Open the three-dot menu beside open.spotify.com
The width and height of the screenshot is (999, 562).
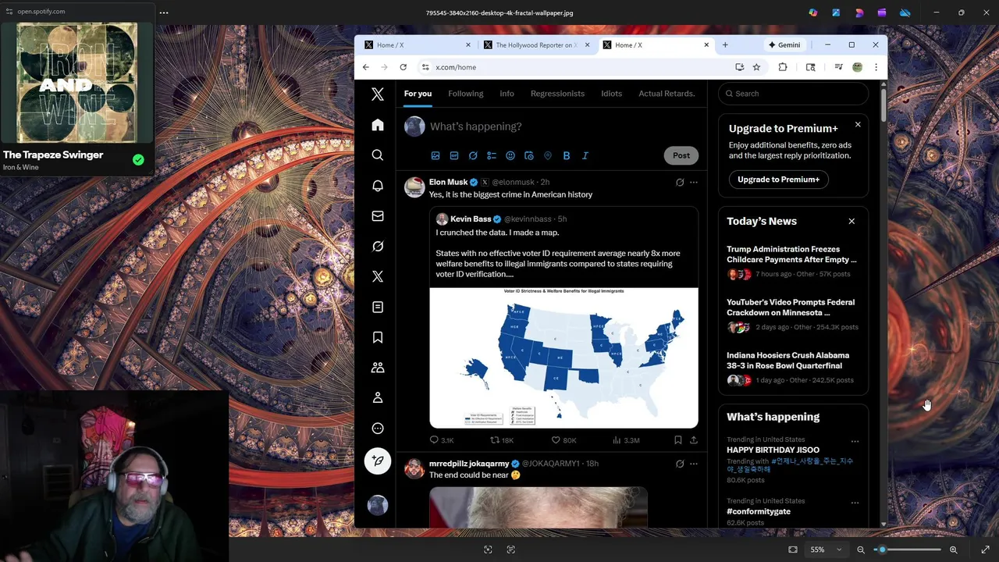click(163, 12)
